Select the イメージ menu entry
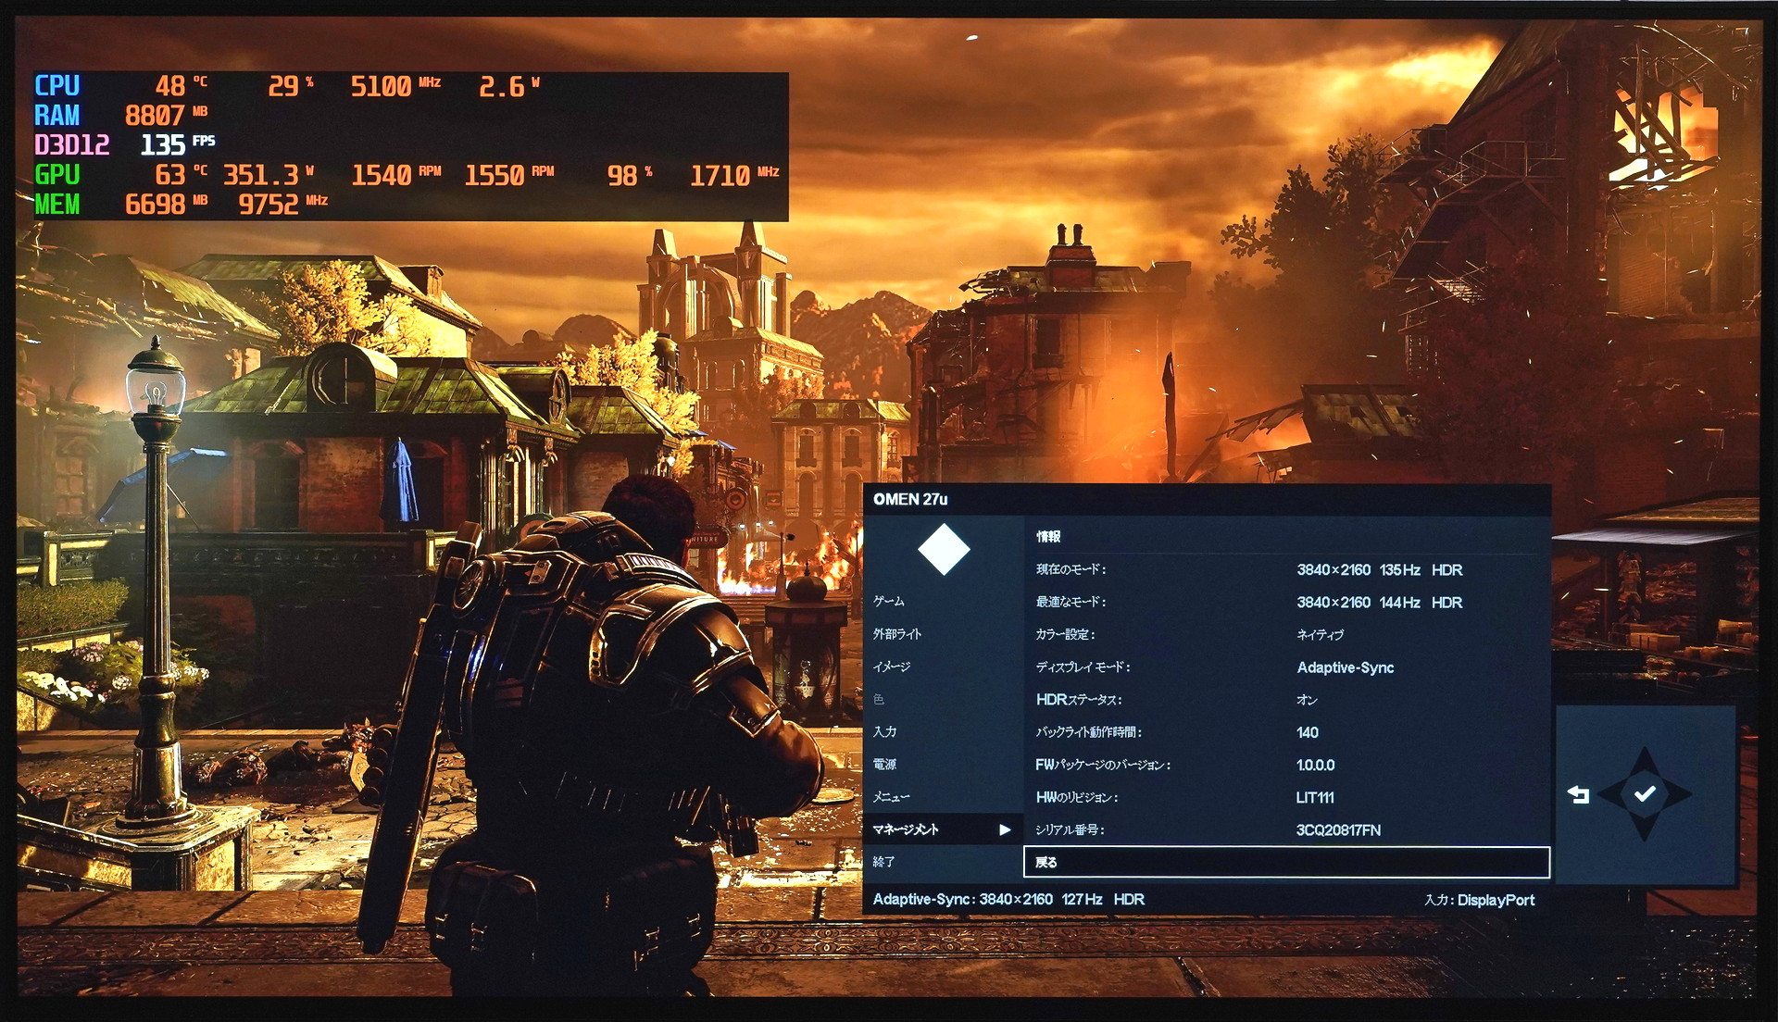Screen dimensions: 1778x1022 tap(892, 667)
